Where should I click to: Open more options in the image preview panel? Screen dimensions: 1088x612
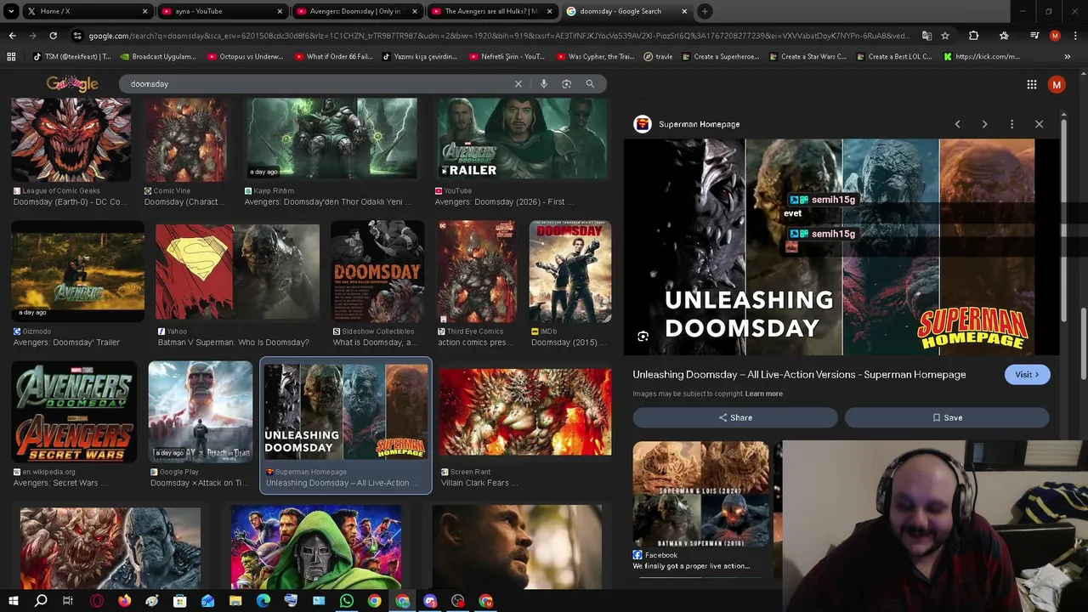tap(1011, 124)
